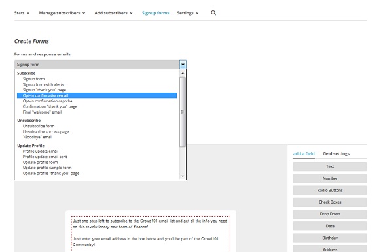The image size is (383, 252).
Task: Go to Signup forms tab
Action: coord(155,13)
